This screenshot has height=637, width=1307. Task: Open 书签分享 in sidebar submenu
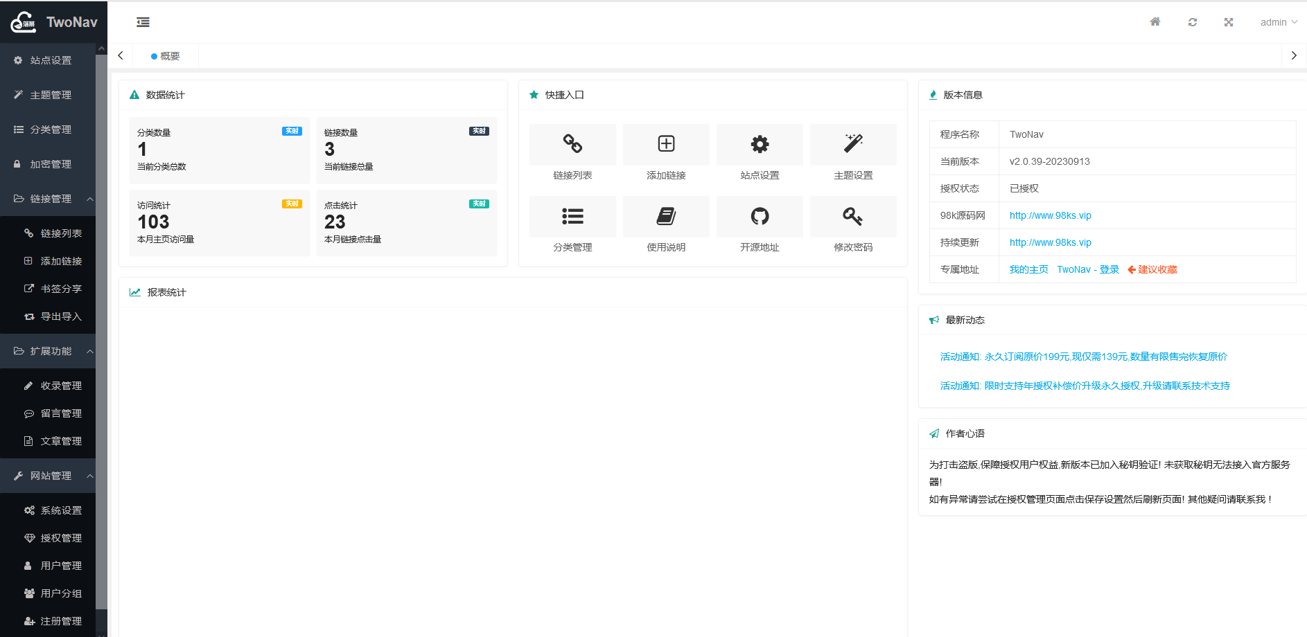(48, 289)
